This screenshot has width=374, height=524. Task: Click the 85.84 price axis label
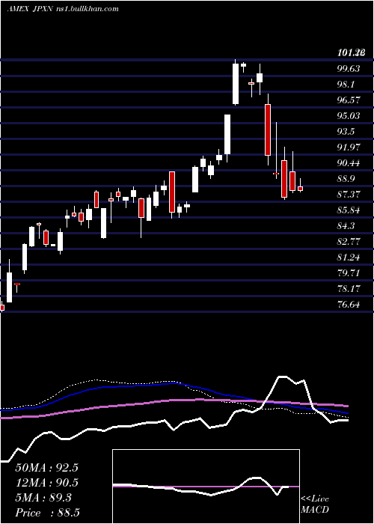[349, 210]
